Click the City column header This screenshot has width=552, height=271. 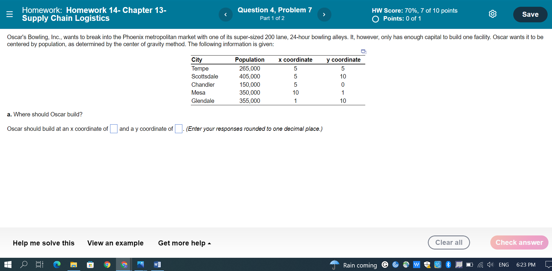coord(197,60)
